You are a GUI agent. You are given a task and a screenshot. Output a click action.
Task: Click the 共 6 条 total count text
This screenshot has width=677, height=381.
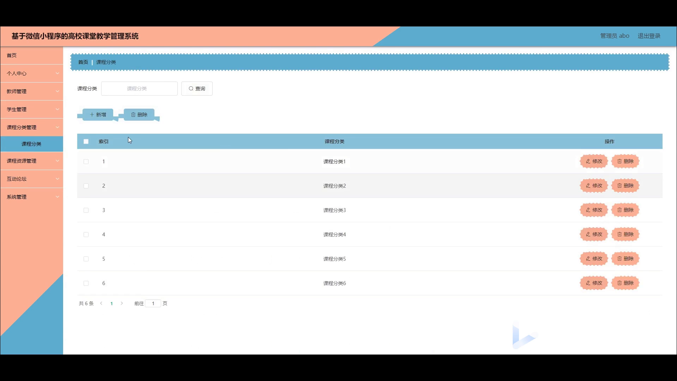86,303
